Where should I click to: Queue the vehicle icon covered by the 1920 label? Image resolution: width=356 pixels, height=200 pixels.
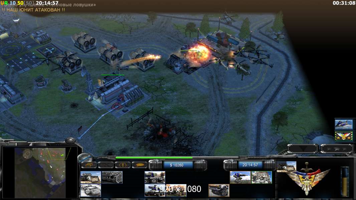point(155,190)
